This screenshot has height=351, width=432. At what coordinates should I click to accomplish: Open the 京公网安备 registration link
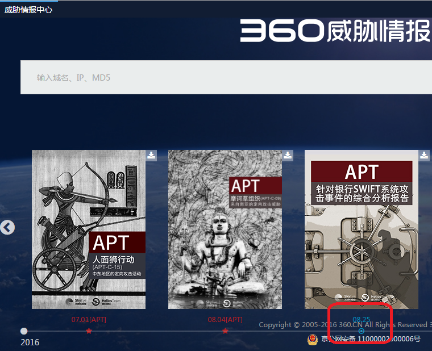point(371,339)
